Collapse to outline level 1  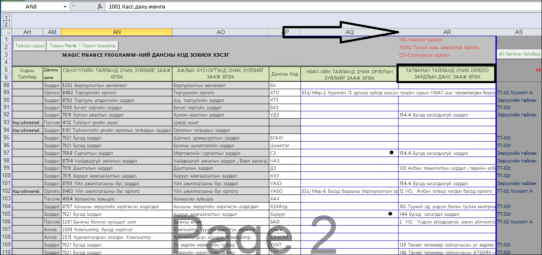click(6, 17)
